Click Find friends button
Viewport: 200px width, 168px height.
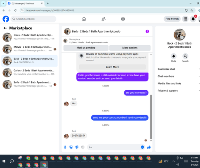point(172,19)
